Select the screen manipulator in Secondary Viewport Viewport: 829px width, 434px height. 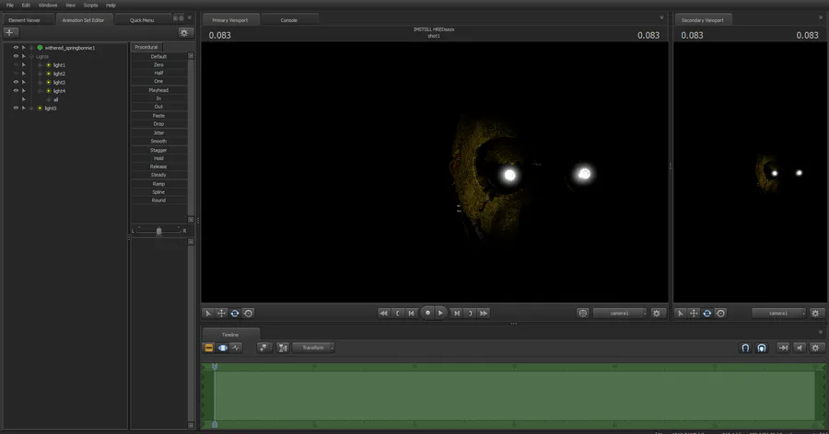[x=720, y=314]
